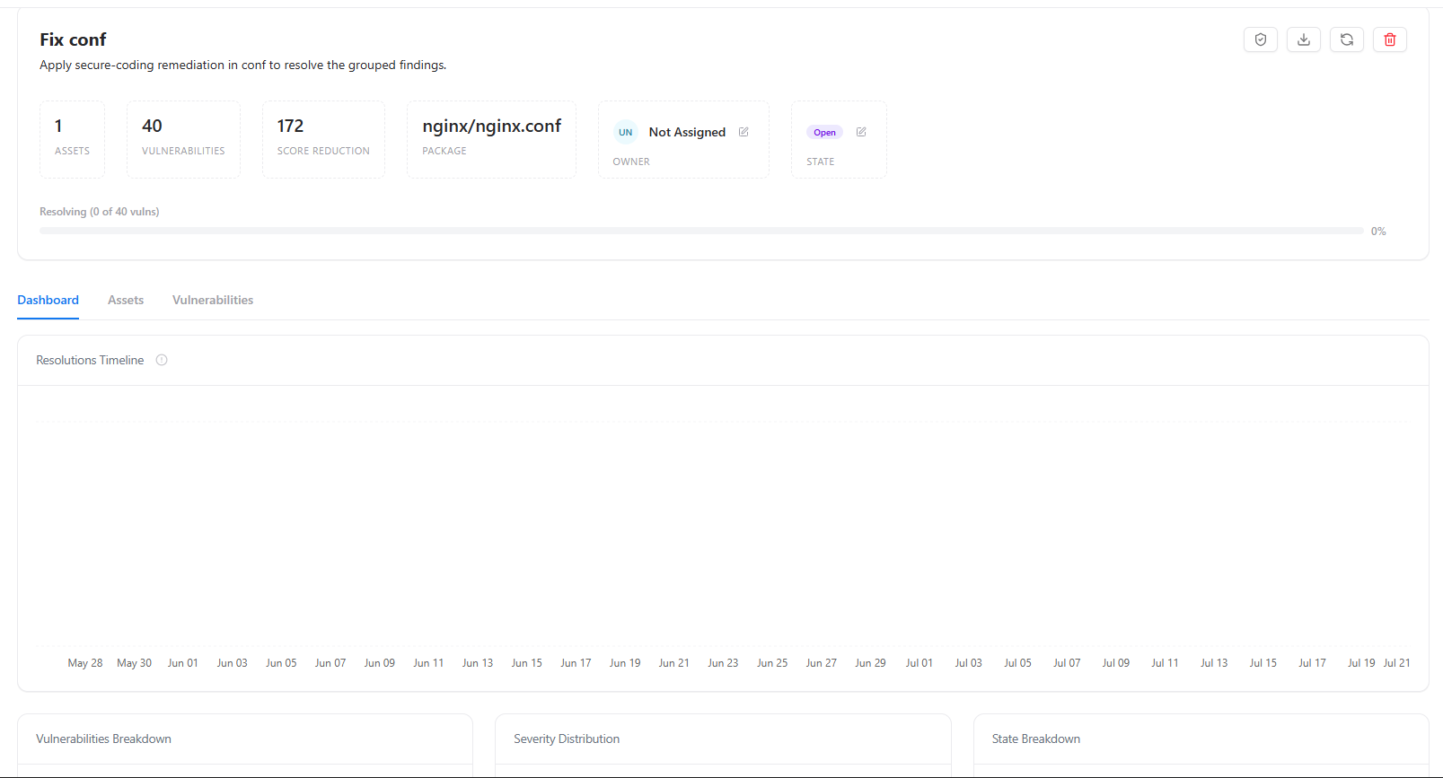Screen dimensions: 1443x778
Task: Click the State Breakdown panel heading
Action: coord(1036,739)
